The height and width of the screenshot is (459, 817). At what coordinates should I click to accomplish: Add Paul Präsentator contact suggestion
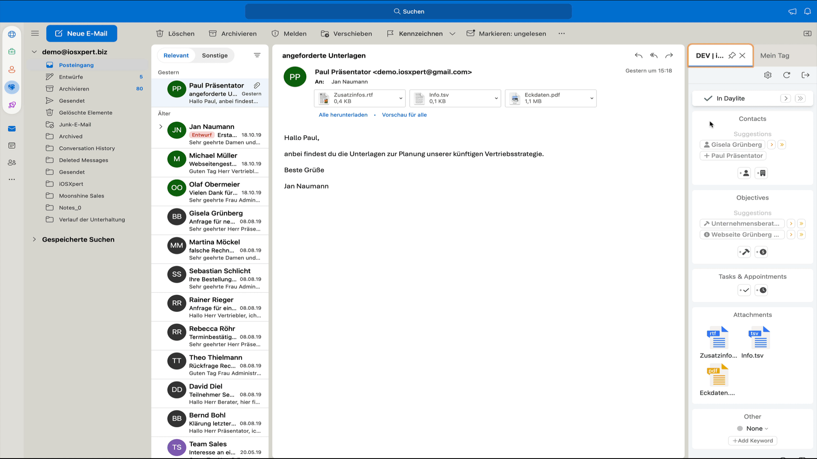pyautogui.click(x=733, y=156)
